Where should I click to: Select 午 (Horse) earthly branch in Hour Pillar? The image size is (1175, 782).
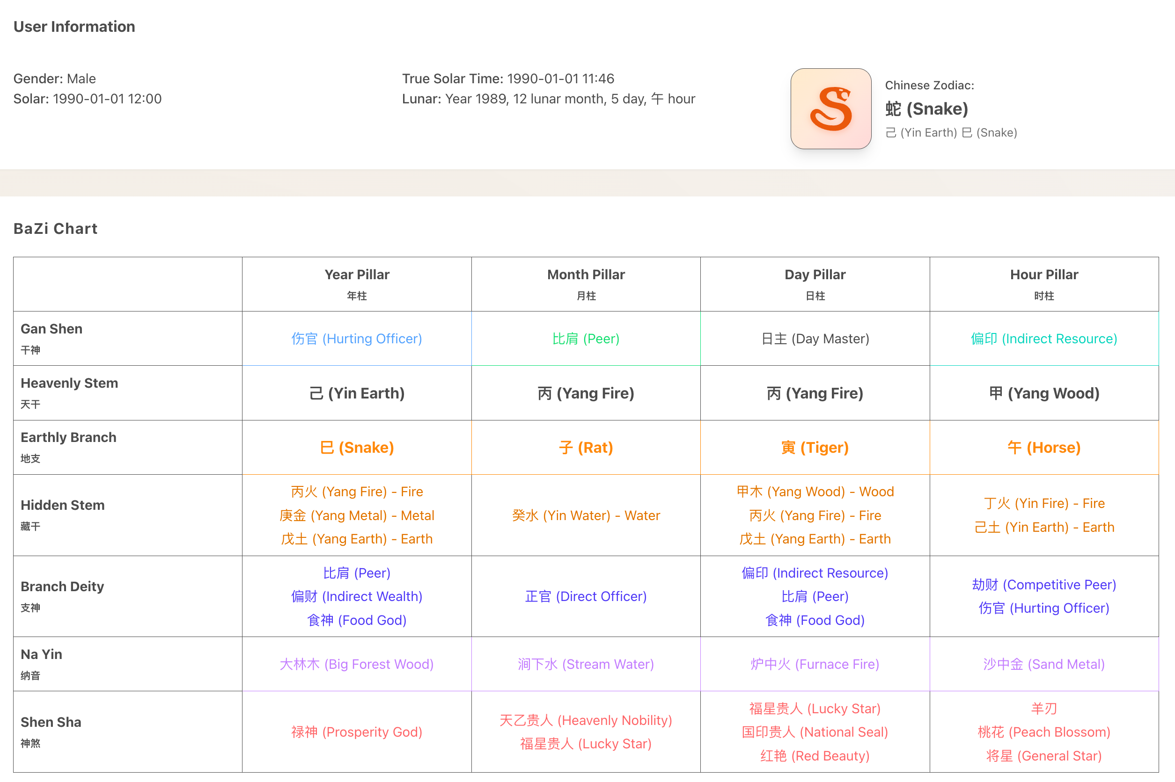pyautogui.click(x=1044, y=447)
